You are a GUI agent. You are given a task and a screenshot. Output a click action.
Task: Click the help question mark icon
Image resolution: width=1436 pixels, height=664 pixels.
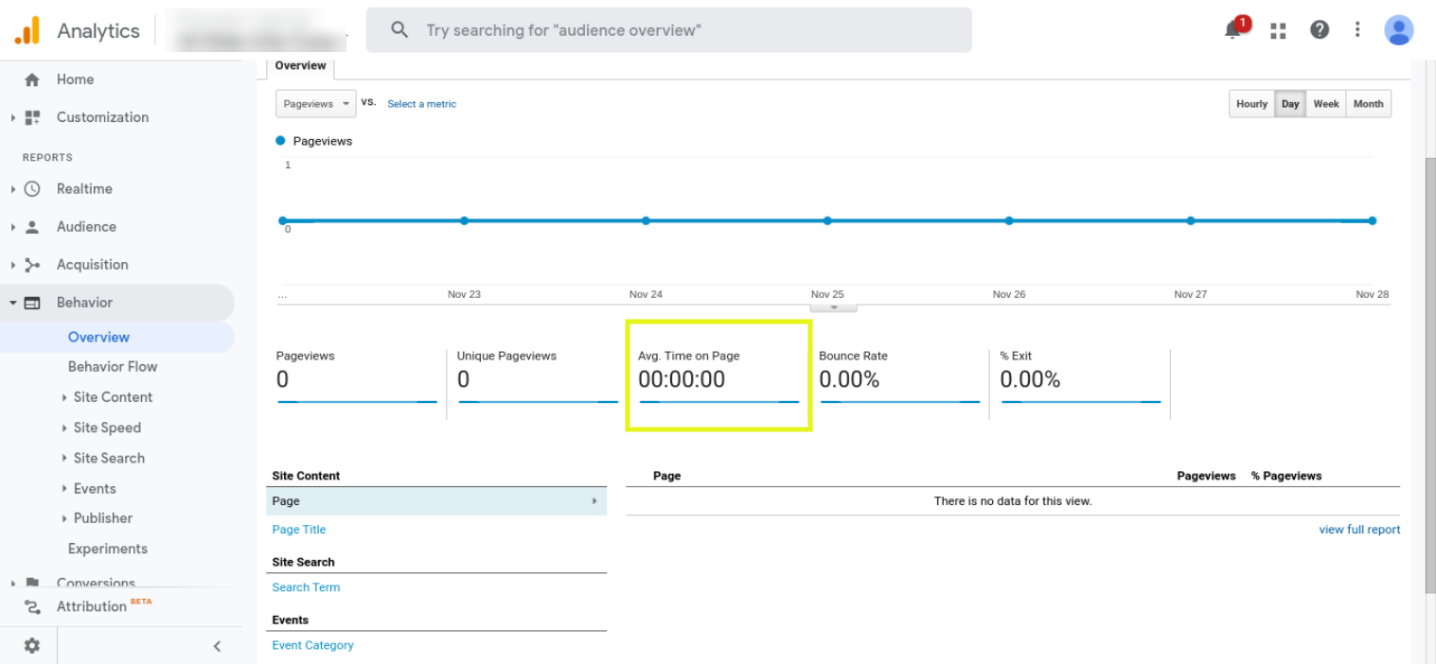point(1320,30)
